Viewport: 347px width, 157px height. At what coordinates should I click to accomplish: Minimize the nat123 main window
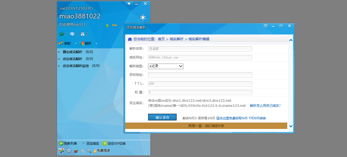click(136, 3)
